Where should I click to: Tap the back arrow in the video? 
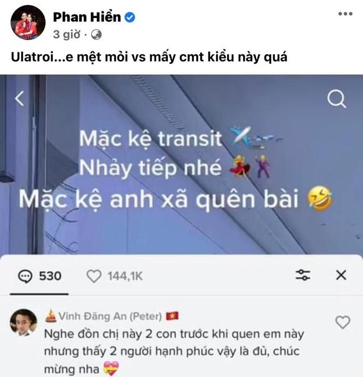20,98
